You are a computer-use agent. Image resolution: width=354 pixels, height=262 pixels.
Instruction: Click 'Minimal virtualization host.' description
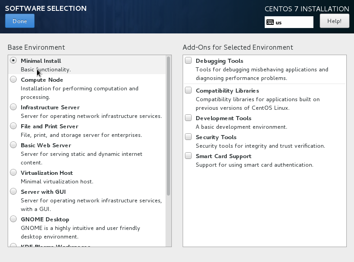point(57,182)
